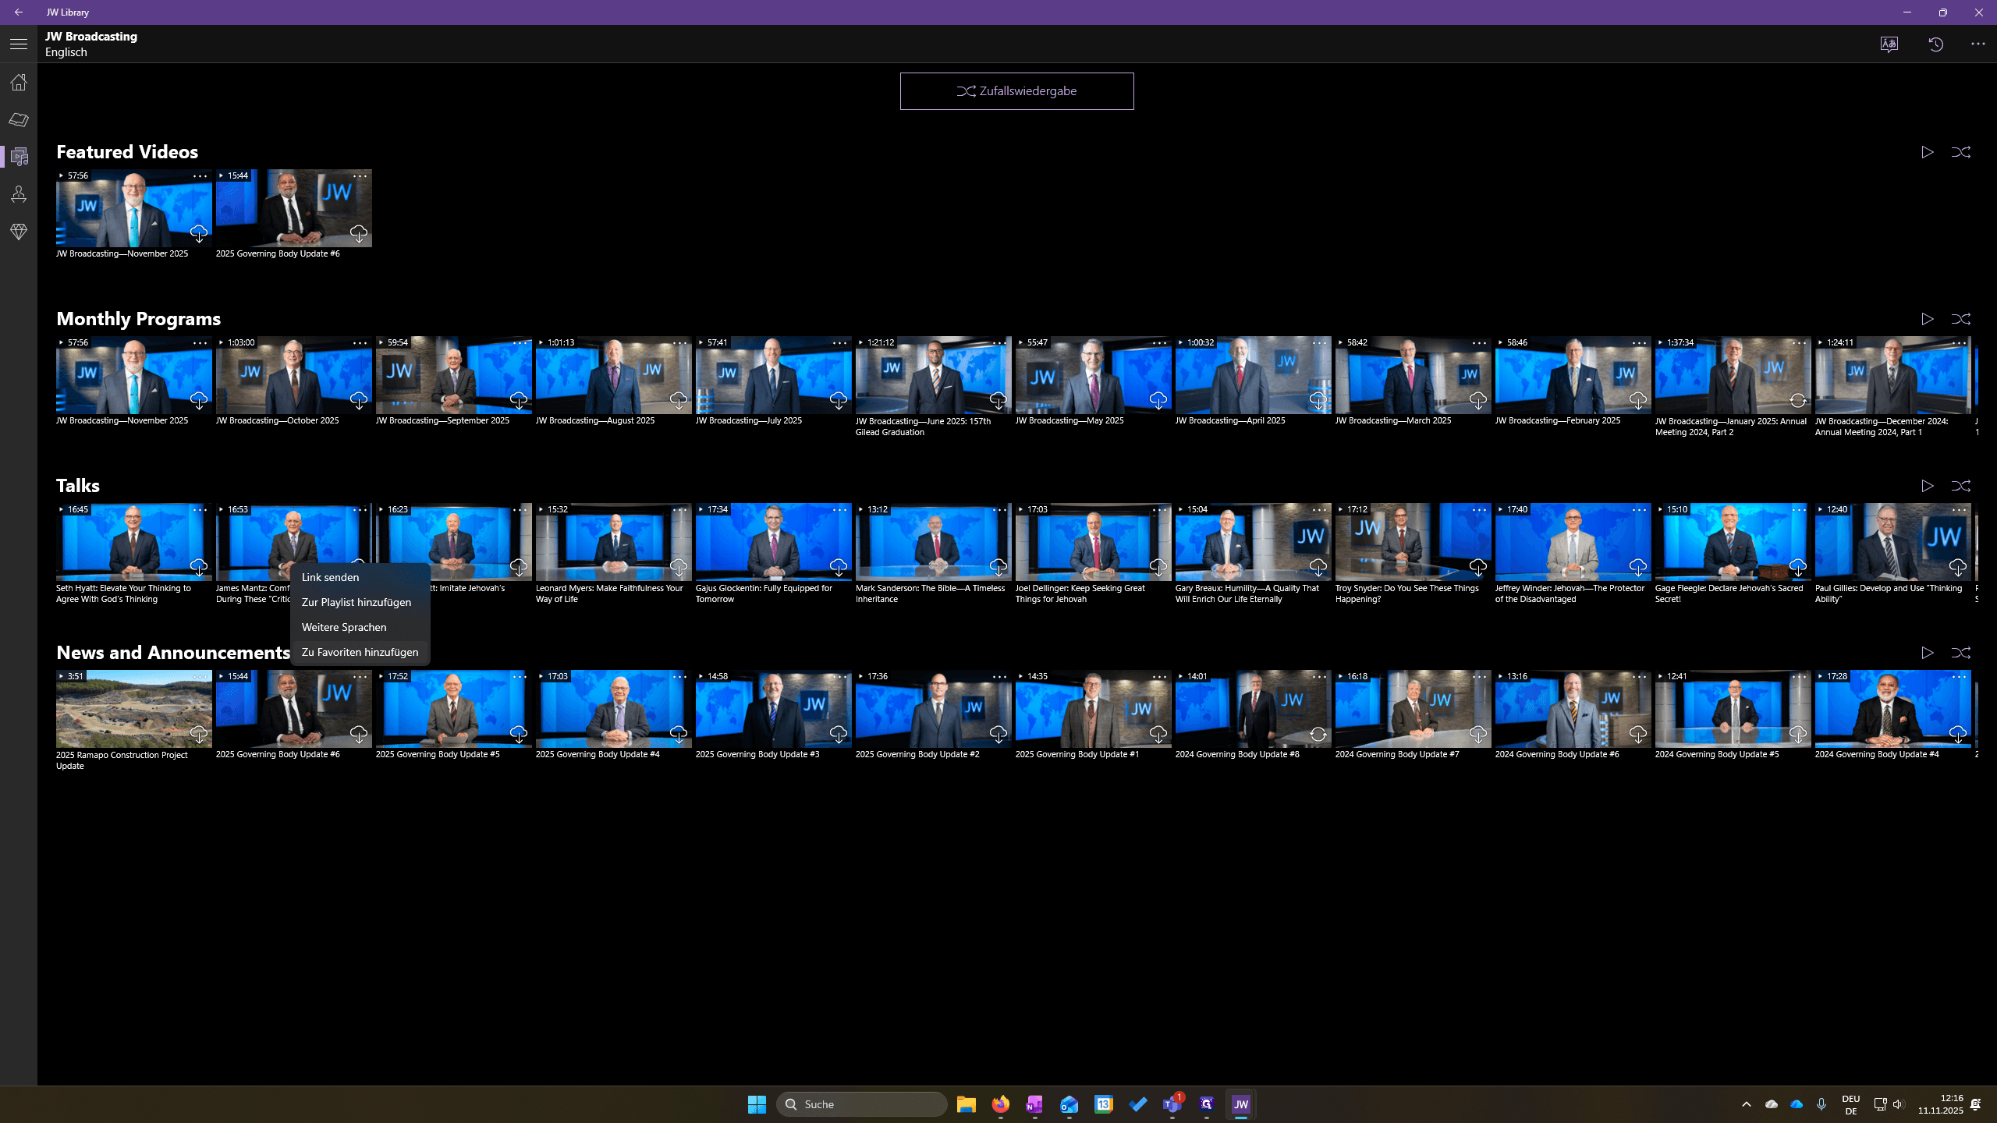Viewport: 1997px width, 1123px height.
Task: Open more options for featured JW Broadcasting—November 2025
Action: click(200, 176)
